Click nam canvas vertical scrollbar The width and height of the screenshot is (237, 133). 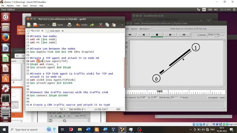point(224,63)
